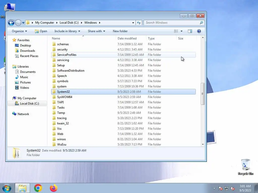258x193 pixels.
Task: Select Libraries in the navigation pane
Action: pos(23,66)
